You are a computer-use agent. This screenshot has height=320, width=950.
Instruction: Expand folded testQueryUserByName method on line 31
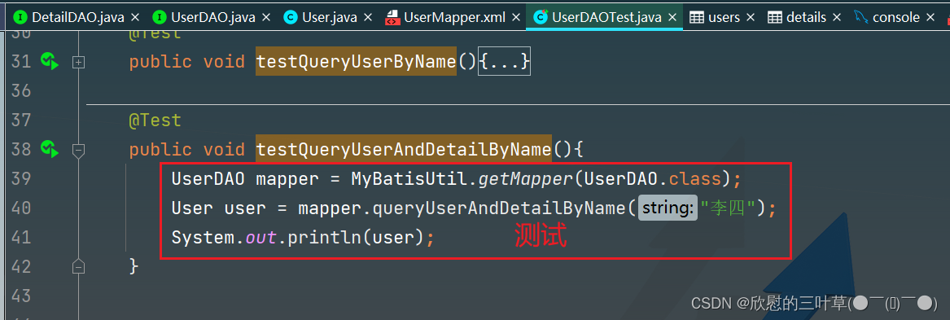[x=78, y=62]
